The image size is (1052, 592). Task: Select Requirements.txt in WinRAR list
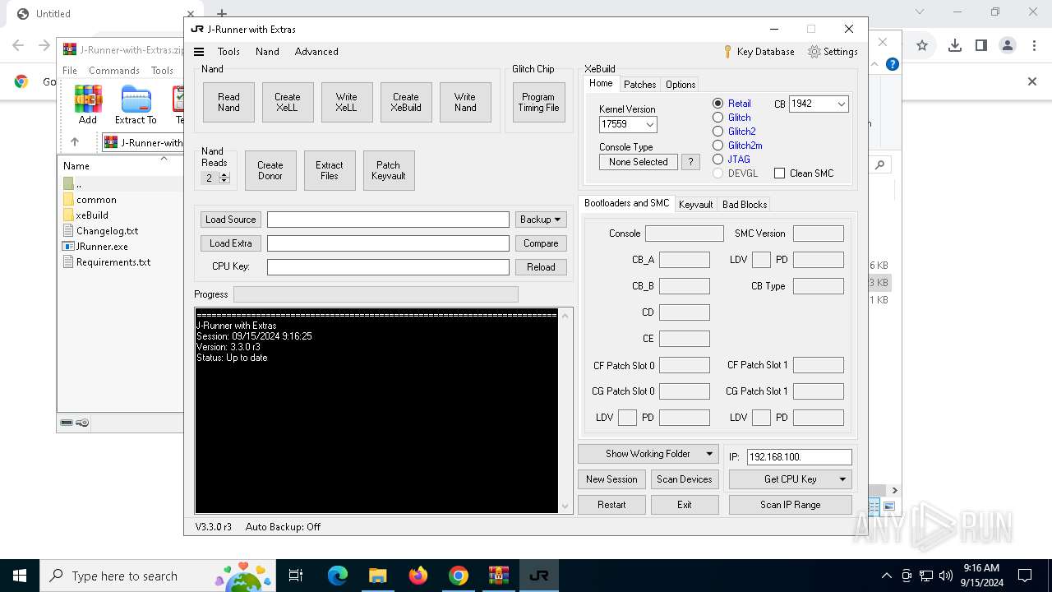click(113, 262)
